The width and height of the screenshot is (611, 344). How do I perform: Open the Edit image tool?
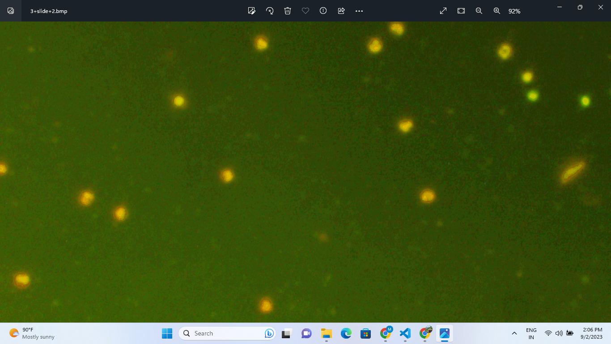(252, 11)
